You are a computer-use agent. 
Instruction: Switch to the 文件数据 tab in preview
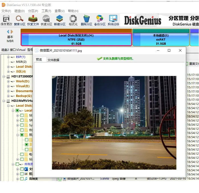point(53,60)
